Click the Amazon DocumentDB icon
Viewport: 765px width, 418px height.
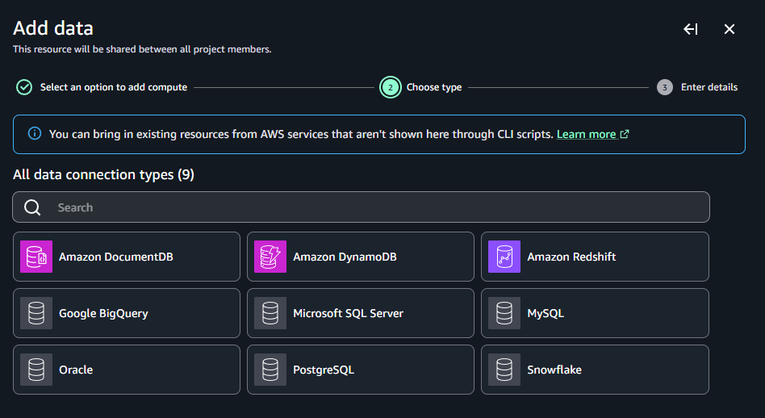click(36, 257)
